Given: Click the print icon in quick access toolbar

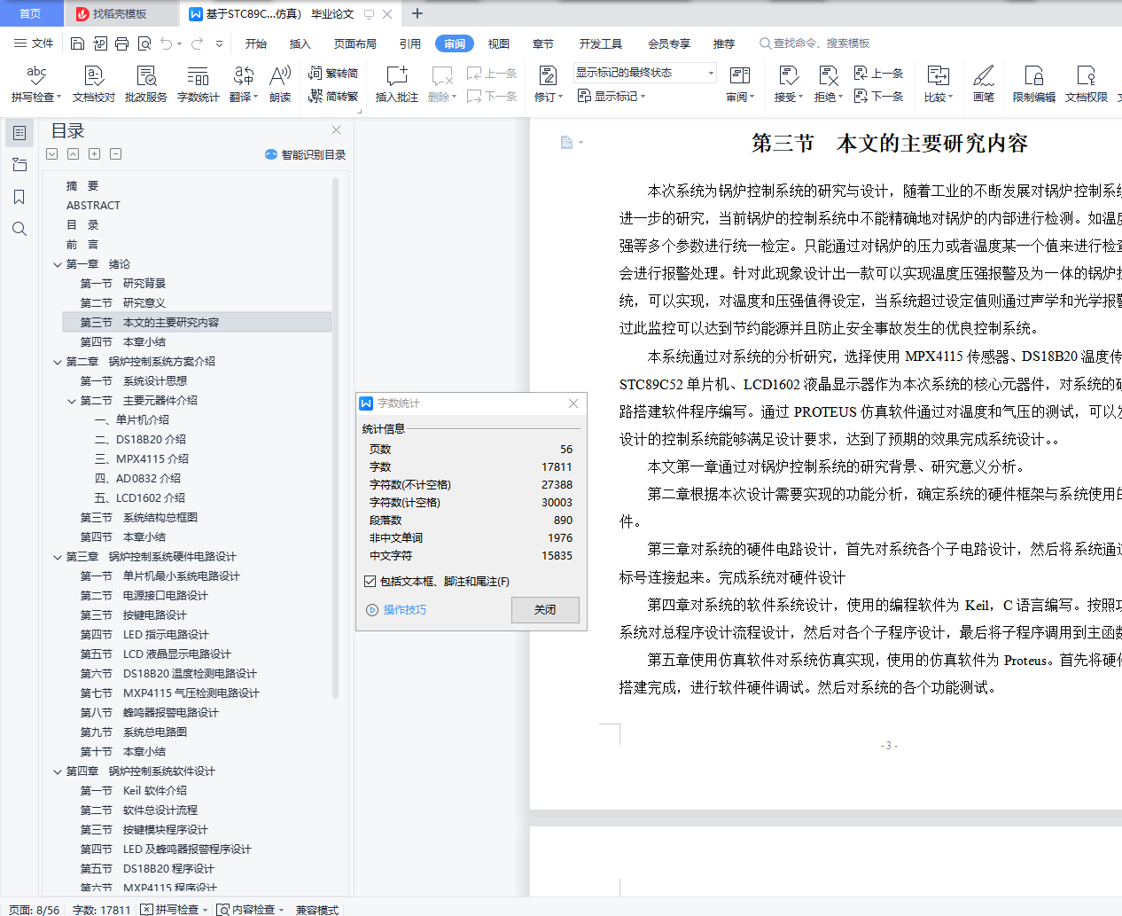Looking at the screenshot, I should pos(121,43).
